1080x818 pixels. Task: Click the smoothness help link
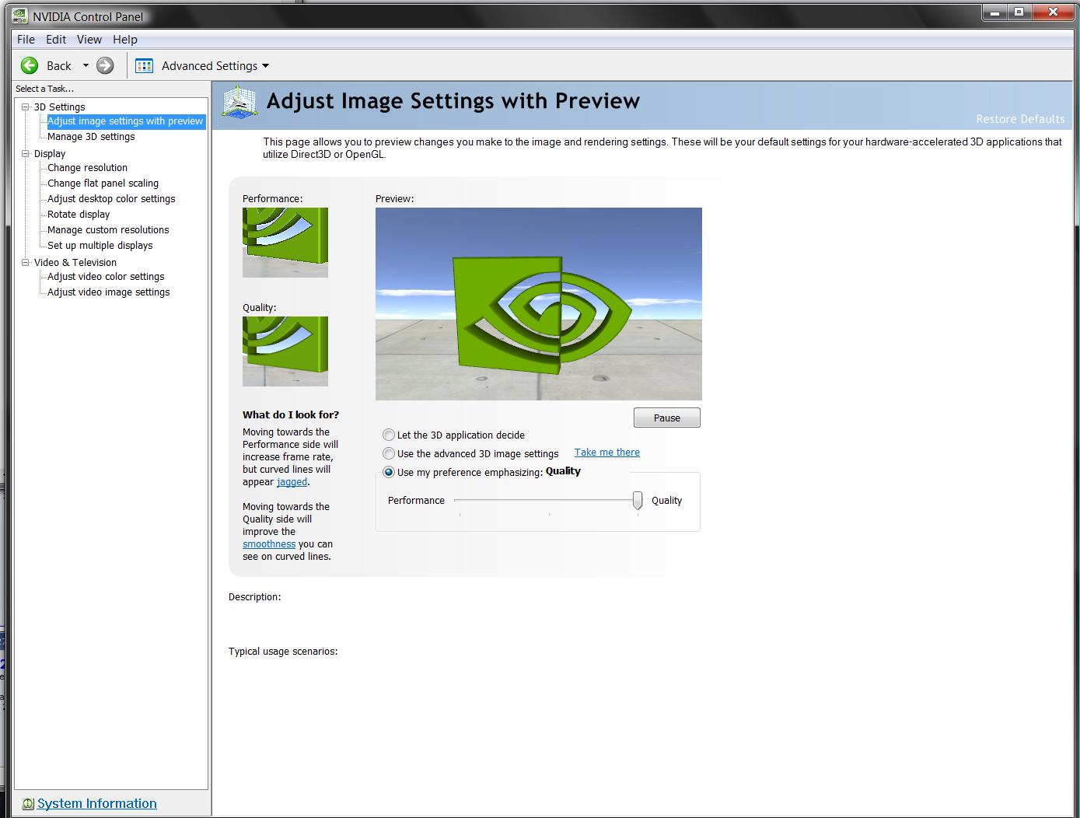tap(269, 544)
